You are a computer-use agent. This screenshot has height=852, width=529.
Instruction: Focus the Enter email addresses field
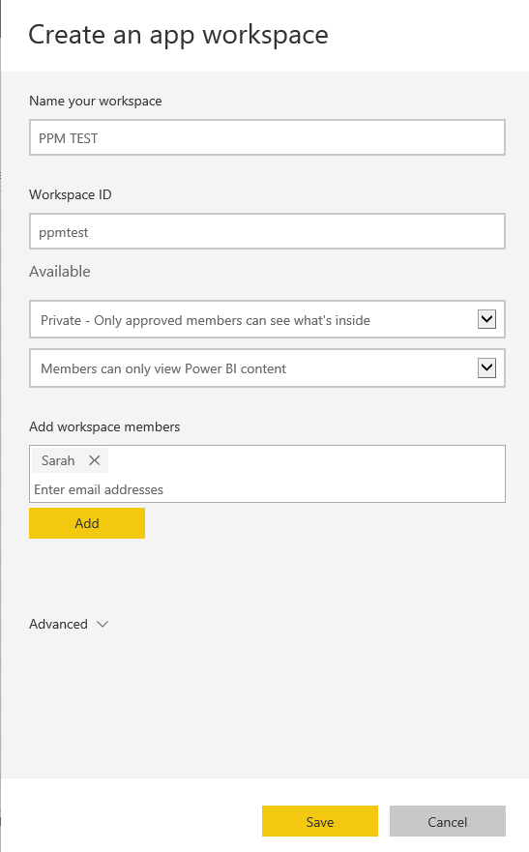(267, 489)
